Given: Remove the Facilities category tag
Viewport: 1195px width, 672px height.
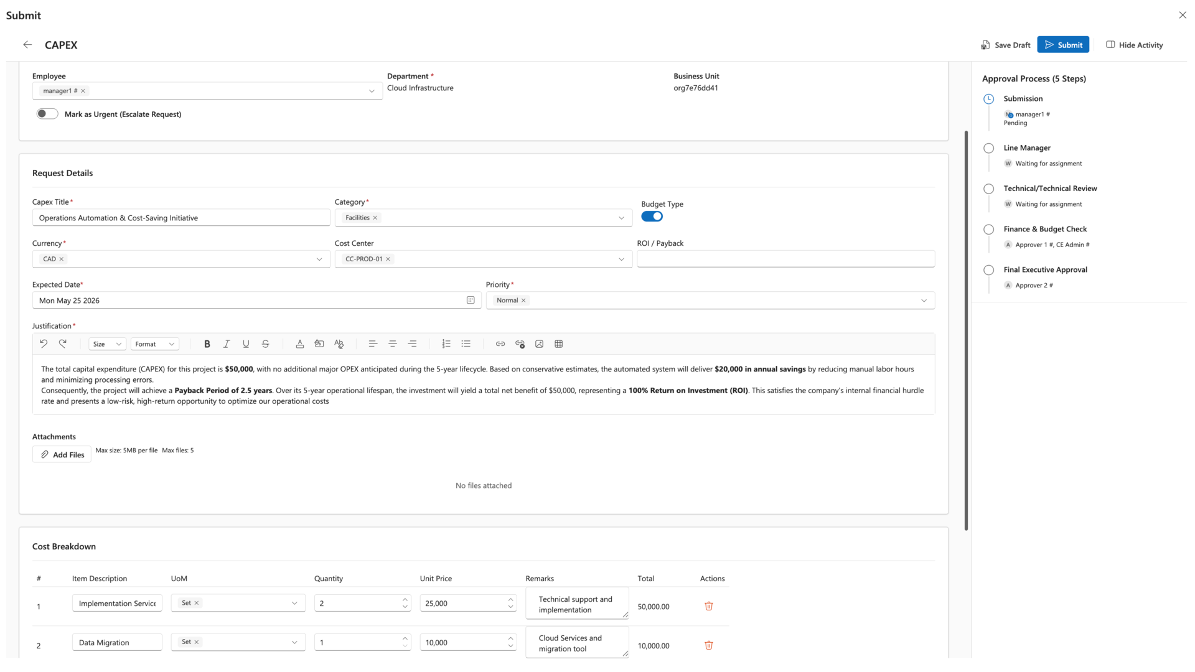Looking at the screenshot, I should coord(375,218).
